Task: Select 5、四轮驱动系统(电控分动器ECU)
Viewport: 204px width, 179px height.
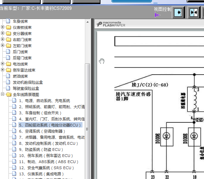Action: [x=50, y=125]
